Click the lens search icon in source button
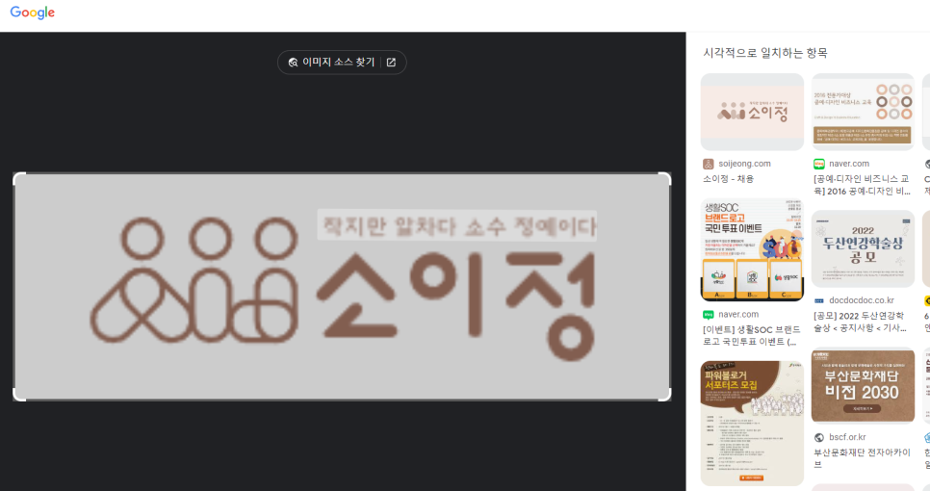Screen dimensions: 930x491 point(293,63)
